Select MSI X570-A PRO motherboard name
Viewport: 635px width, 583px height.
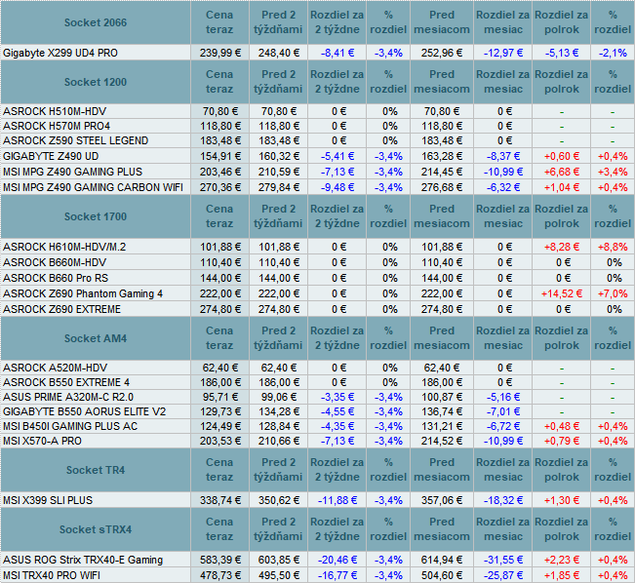42,441
